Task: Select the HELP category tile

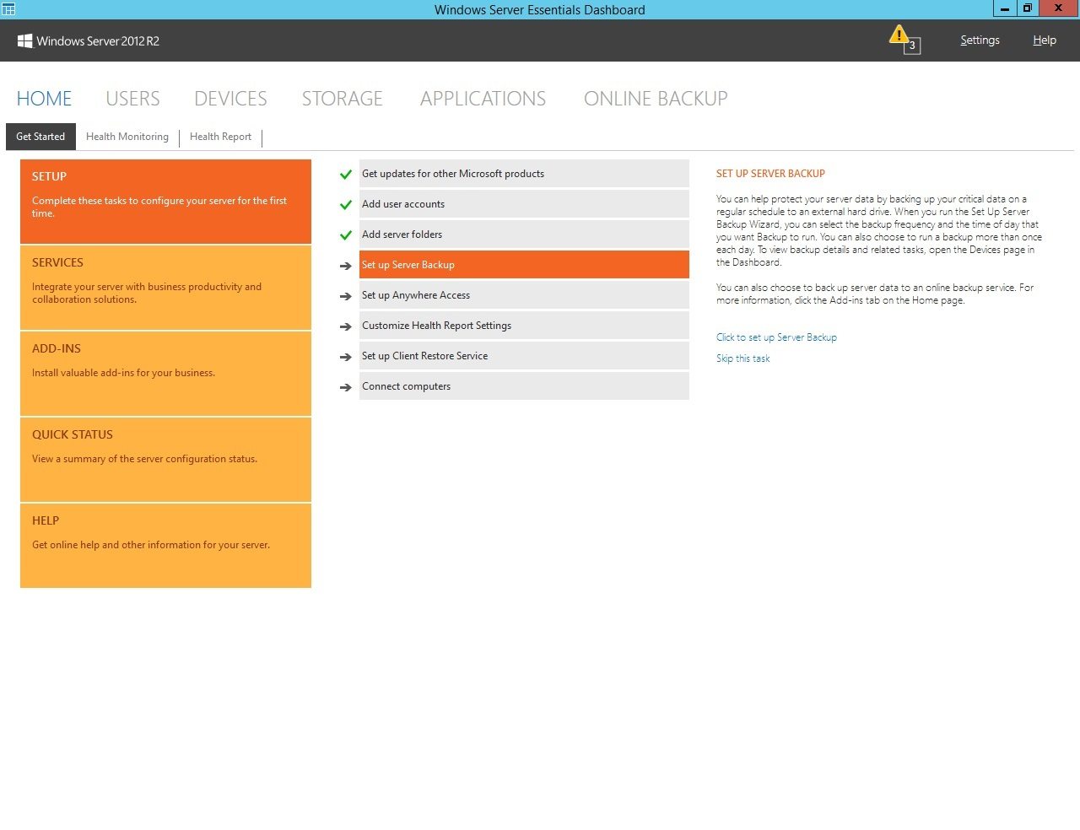Action: pyautogui.click(x=165, y=546)
